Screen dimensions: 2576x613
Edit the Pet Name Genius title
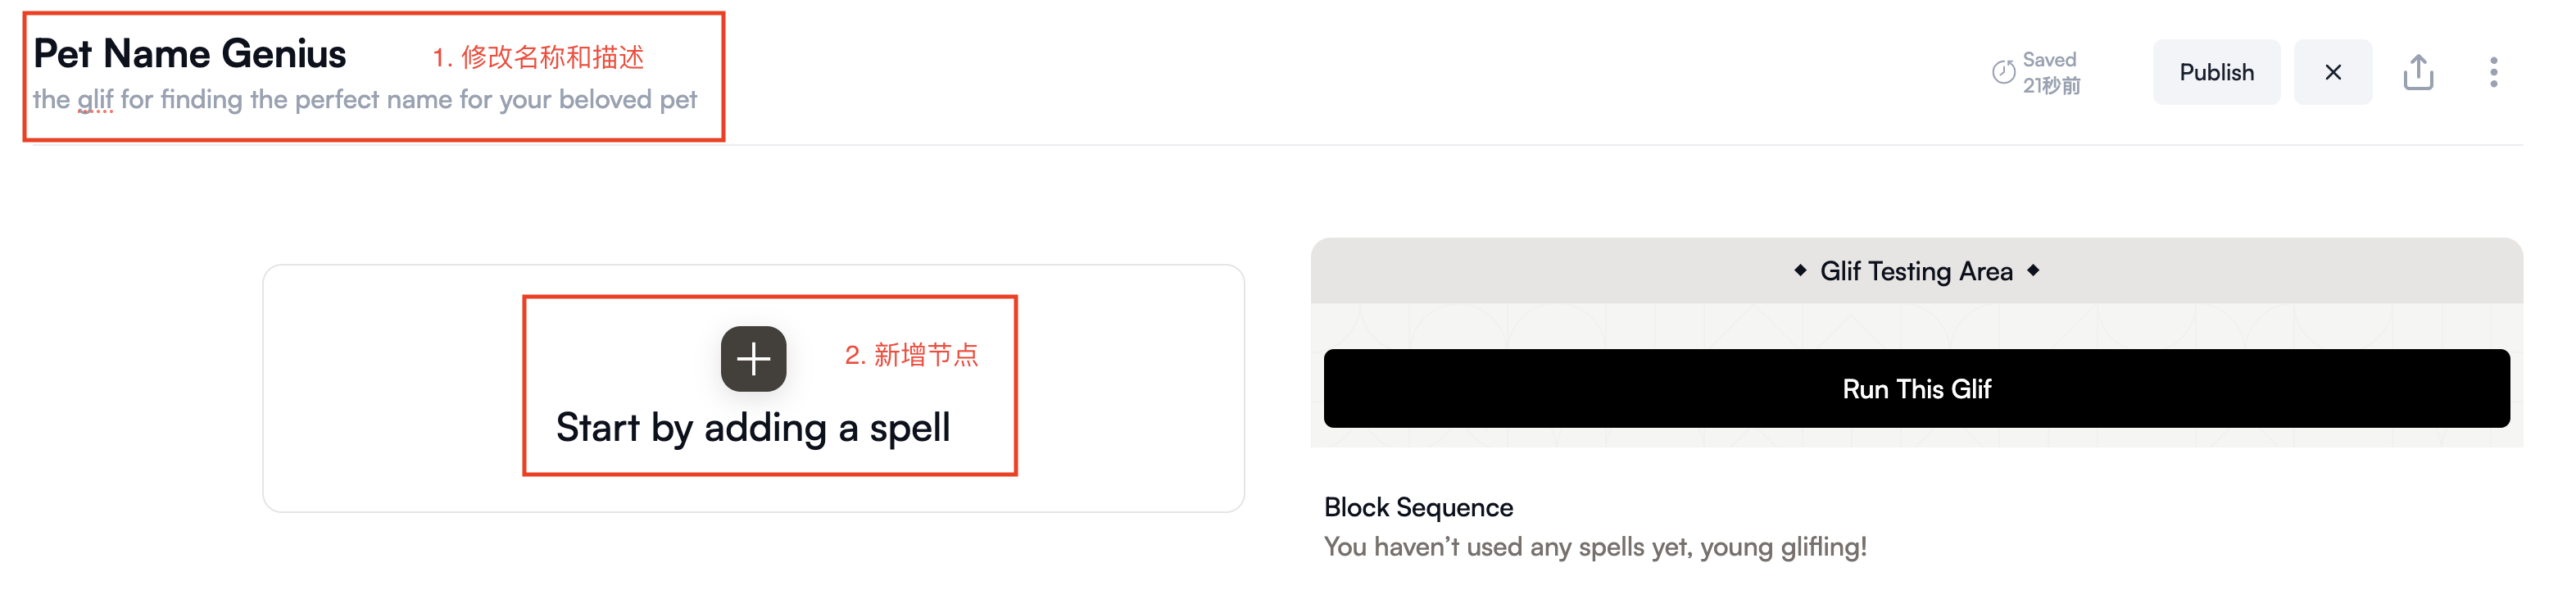[190, 54]
